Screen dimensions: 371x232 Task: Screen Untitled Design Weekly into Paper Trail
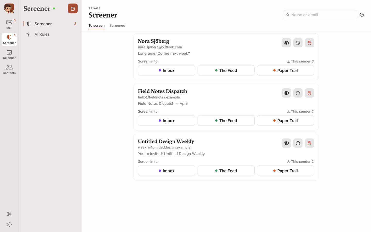pos(285,171)
